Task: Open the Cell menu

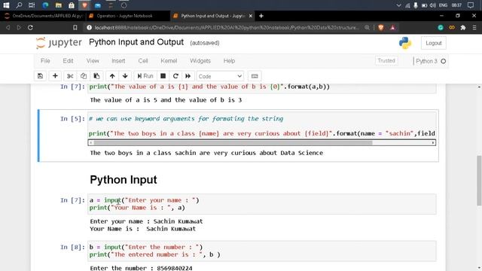Action: pyautogui.click(x=143, y=61)
